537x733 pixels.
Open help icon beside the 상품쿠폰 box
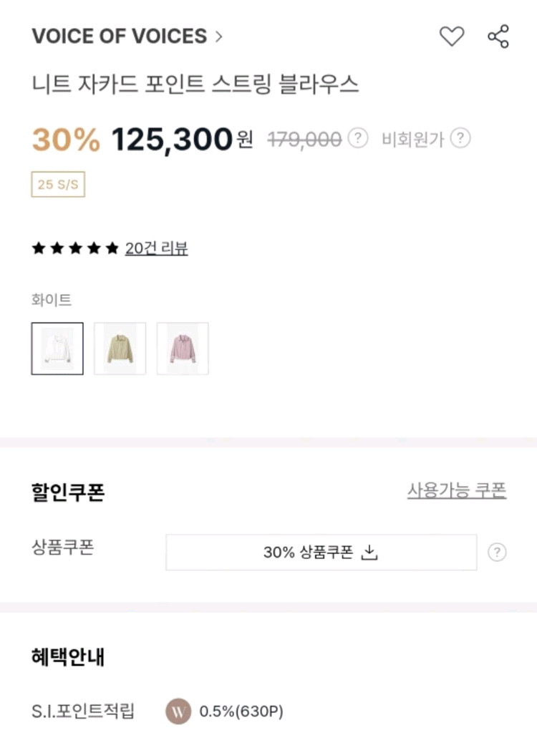pyautogui.click(x=497, y=552)
